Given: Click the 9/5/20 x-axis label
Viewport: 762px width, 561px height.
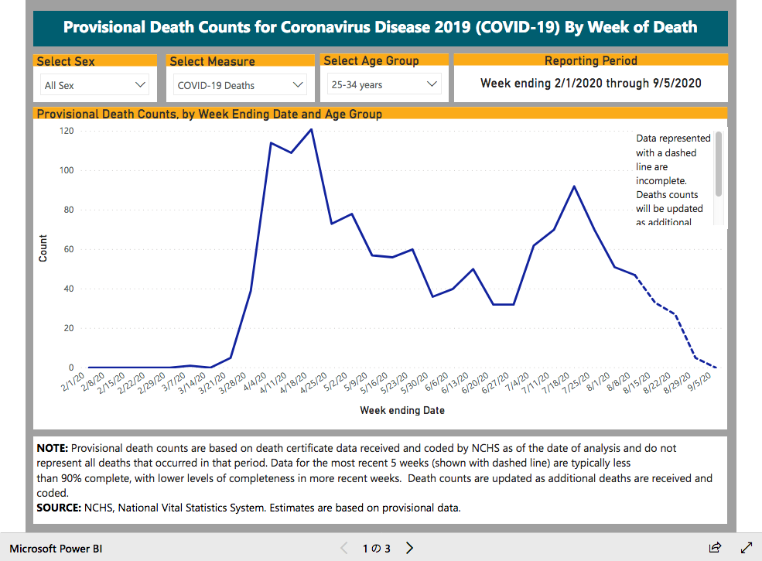Looking at the screenshot, I should point(700,381).
